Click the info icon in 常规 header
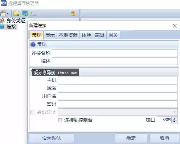The height and width of the screenshot is (144, 180). click(x=33, y=44)
